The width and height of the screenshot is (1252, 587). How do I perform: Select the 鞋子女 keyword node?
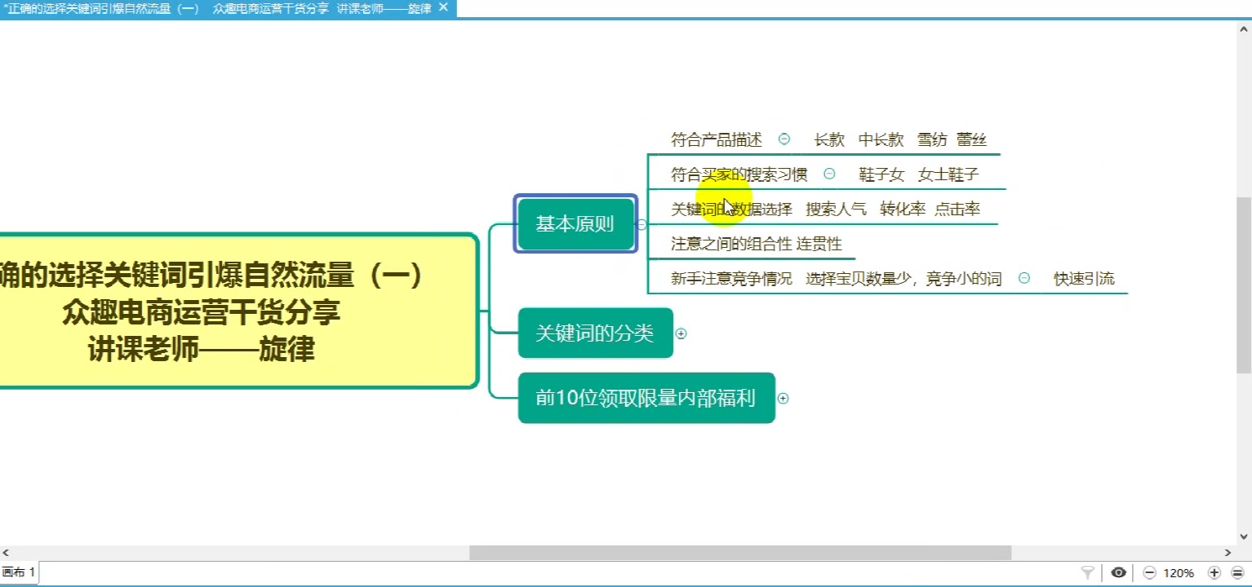pyautogui.click(x=881, y=174)
